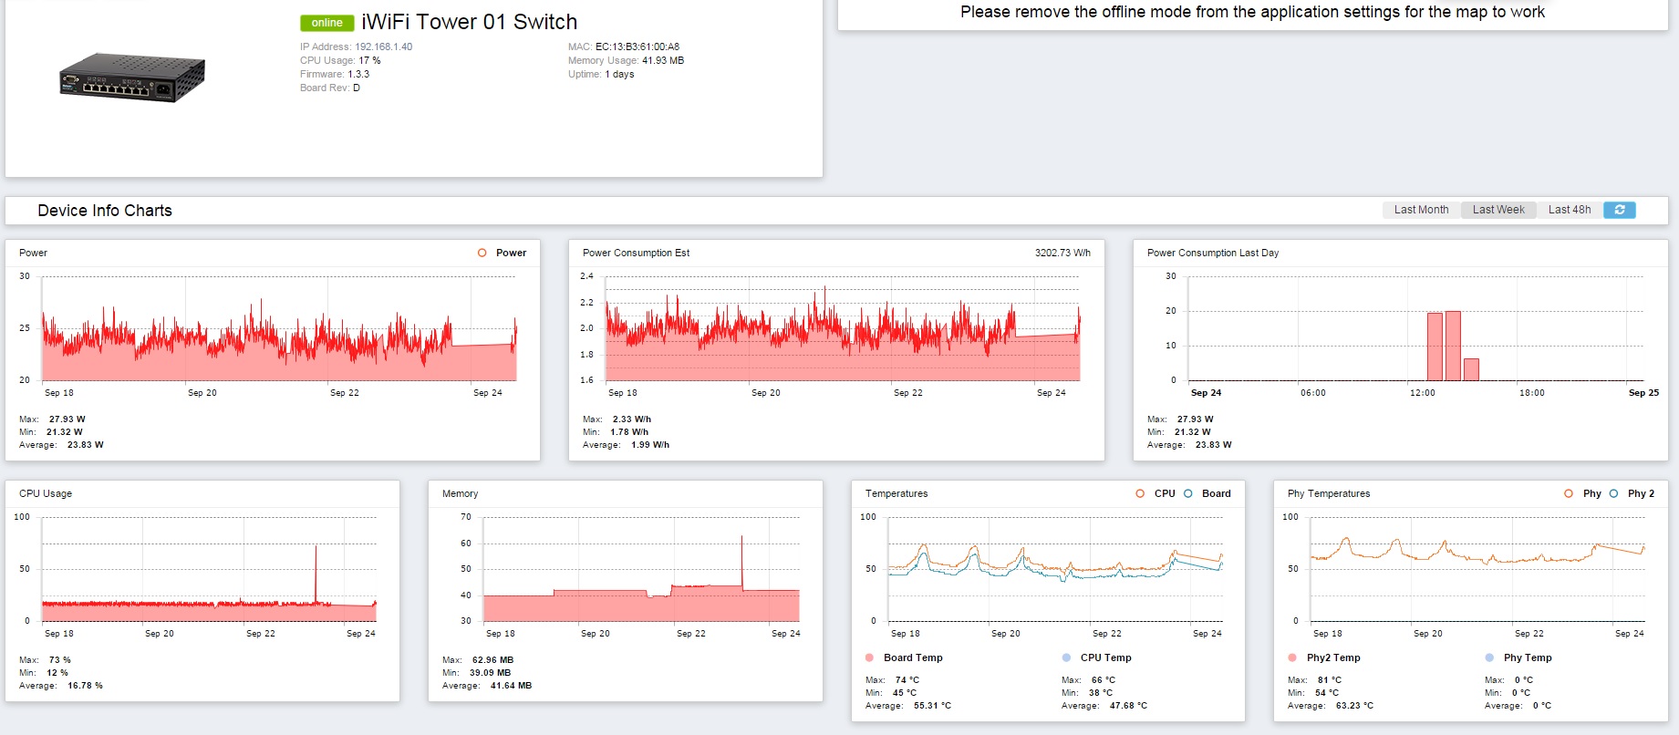
Task: Toggle the CPU series in Temperatures chart
Action: click(x=1140, y=493)
